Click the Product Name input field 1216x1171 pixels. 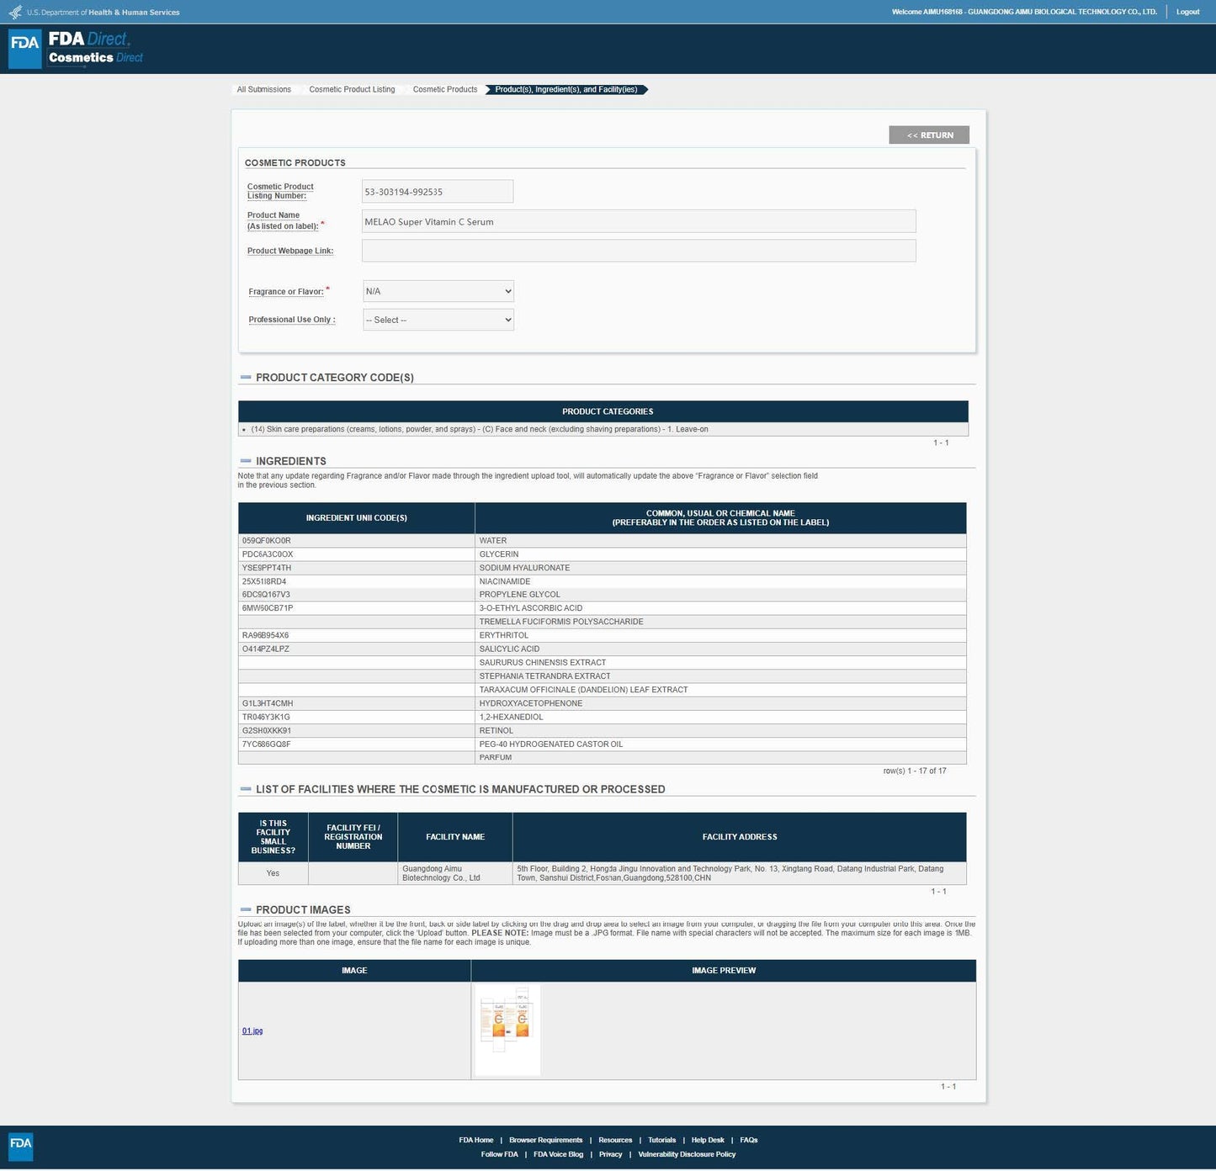[639, 221]
